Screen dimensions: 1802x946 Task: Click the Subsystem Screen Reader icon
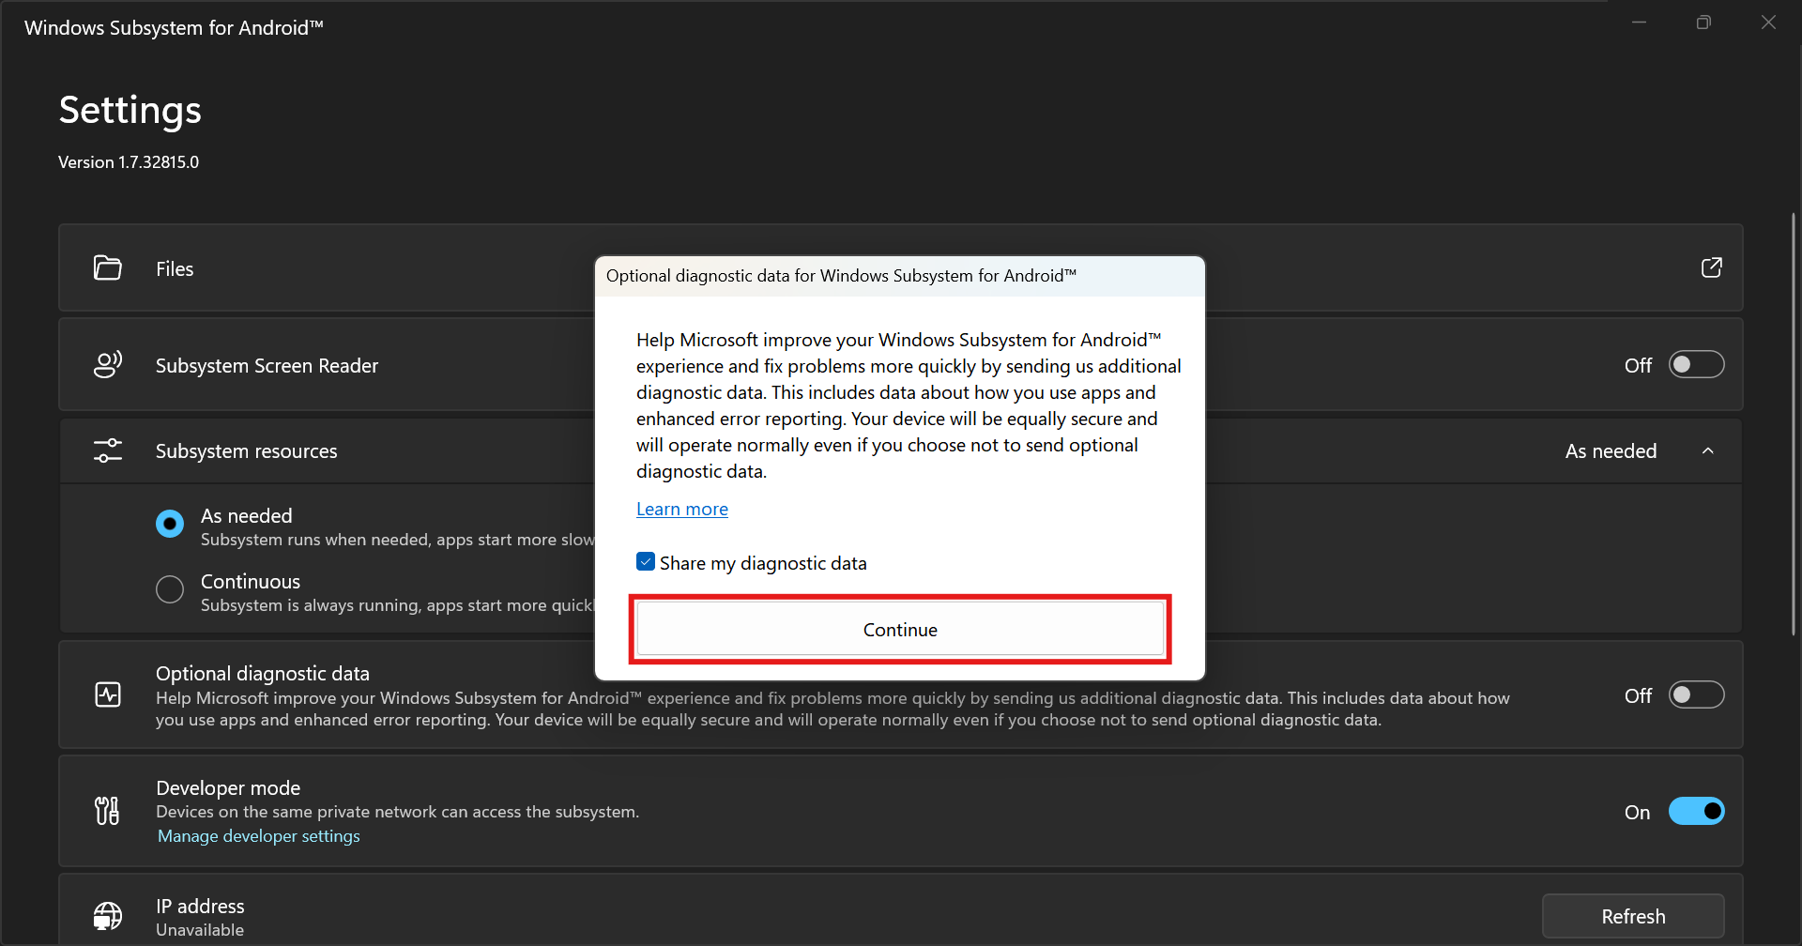tap(108, 365)
